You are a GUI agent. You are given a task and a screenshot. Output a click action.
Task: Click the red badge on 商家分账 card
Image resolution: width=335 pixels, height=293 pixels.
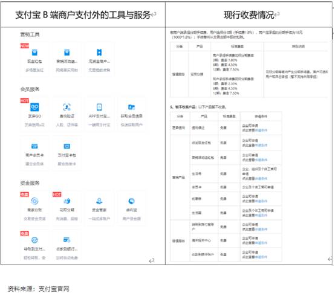tap(25, 195)
